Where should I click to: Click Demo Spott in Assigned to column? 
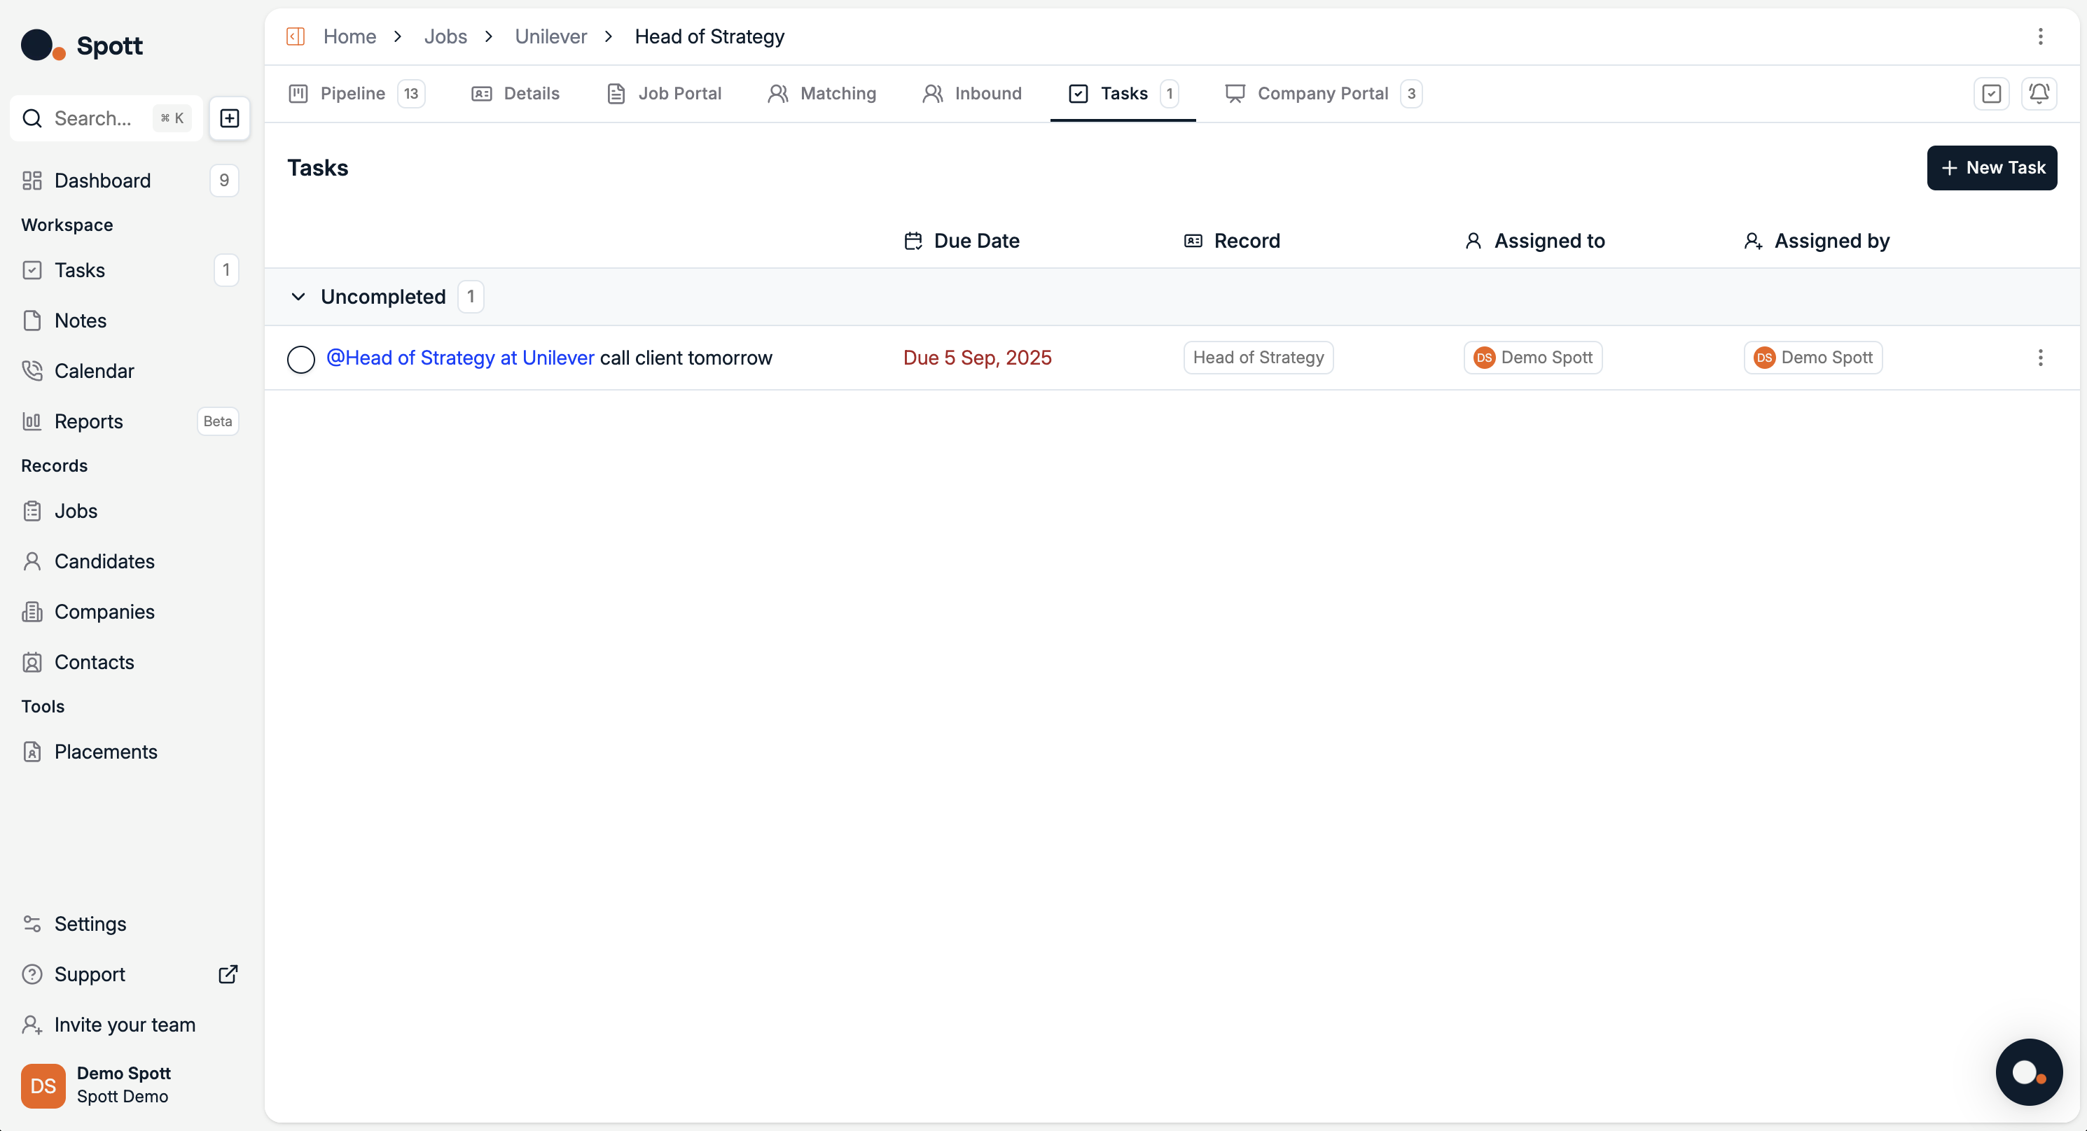[1533, 358]
